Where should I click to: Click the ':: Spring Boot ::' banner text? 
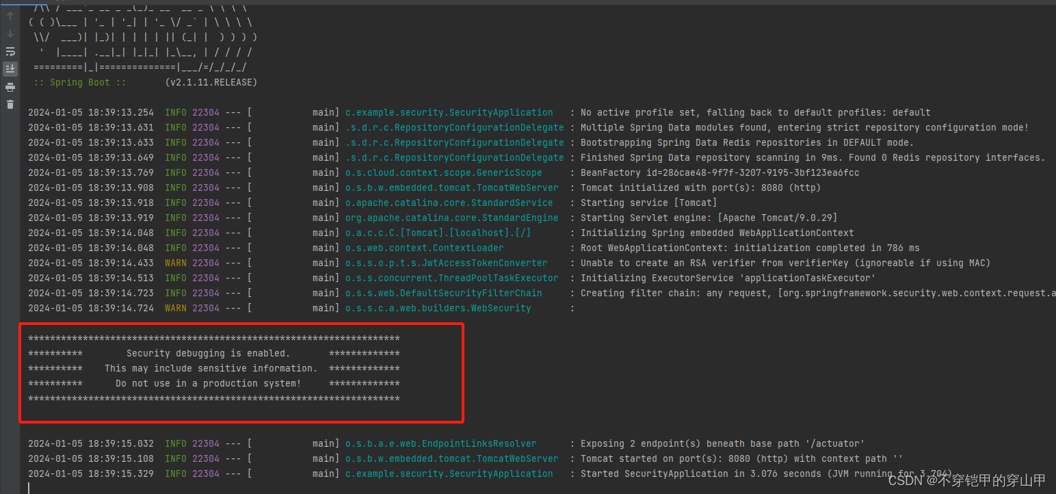click(79, 82)
